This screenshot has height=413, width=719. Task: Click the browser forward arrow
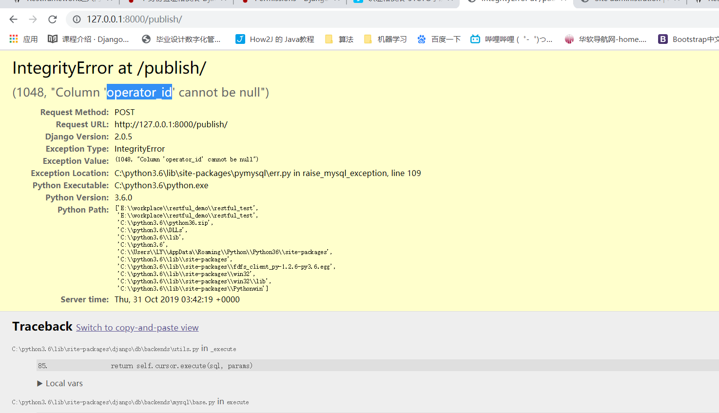click(33, 19)
